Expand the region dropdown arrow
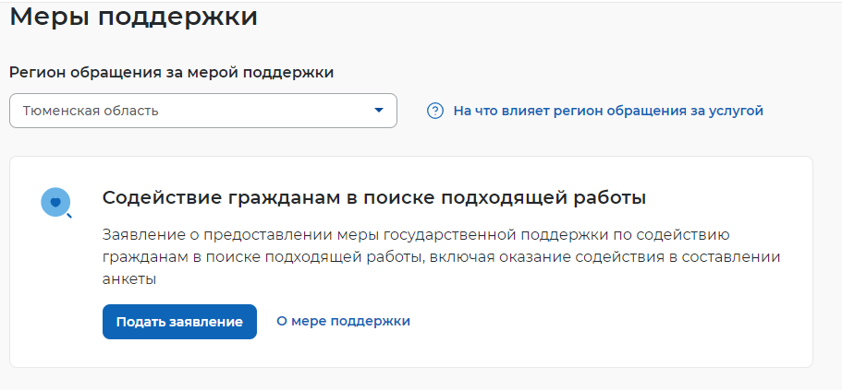The height and width of the screenshot is (390, 842). [378, 111]
